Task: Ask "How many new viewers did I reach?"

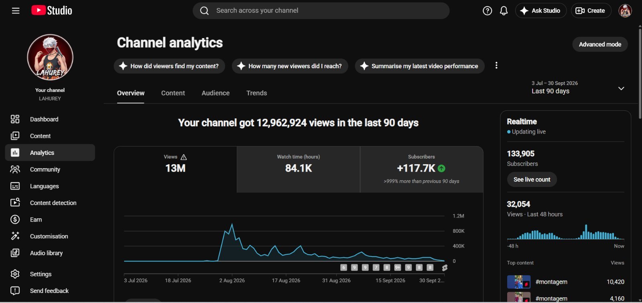Action: pyautogui.click(x=290, y=66)
